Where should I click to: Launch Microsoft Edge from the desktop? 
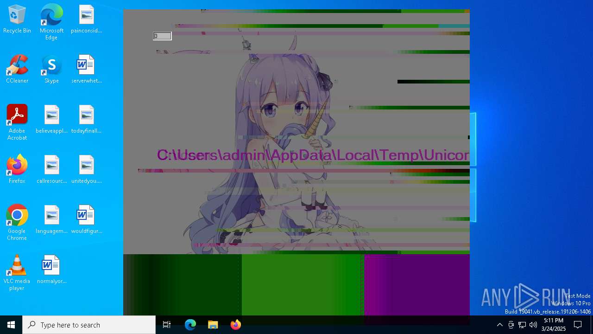coord(51,22)
